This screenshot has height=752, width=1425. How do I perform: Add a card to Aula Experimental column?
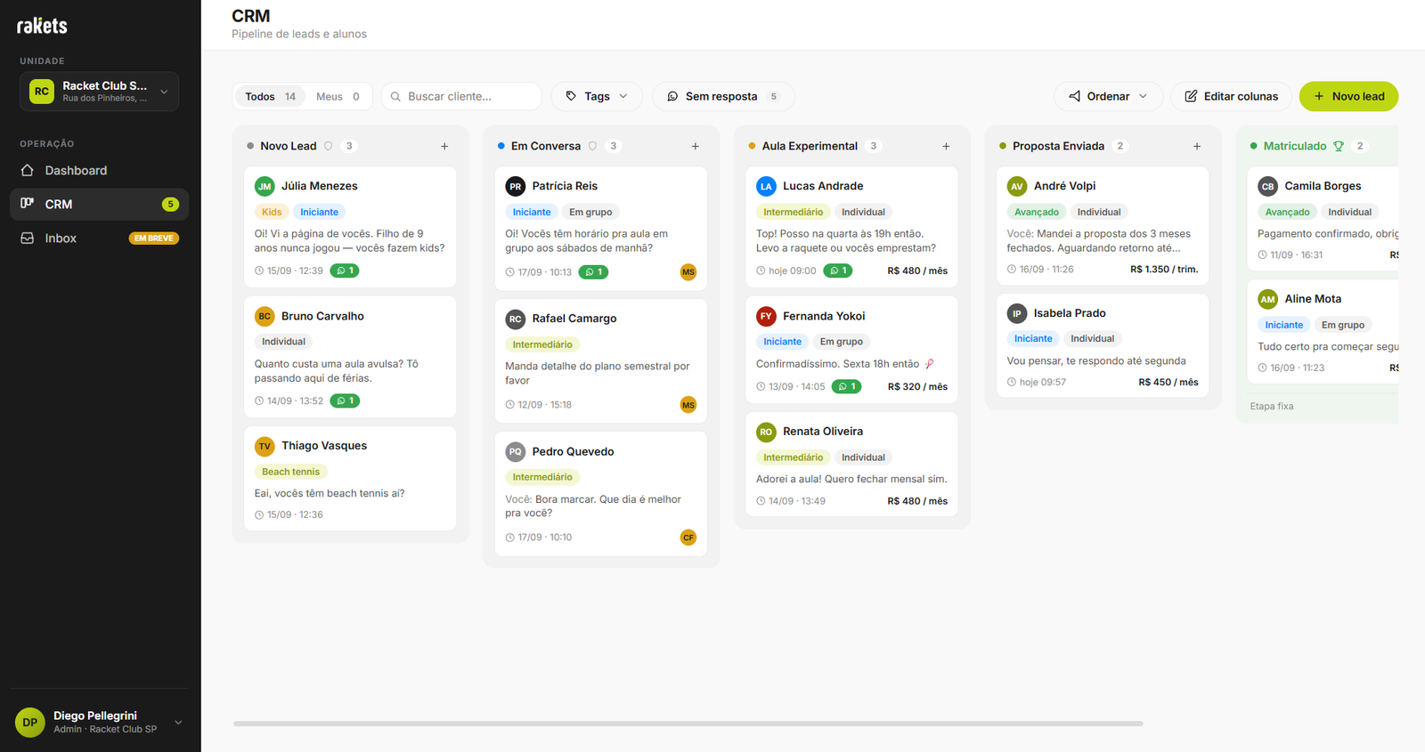946,146
